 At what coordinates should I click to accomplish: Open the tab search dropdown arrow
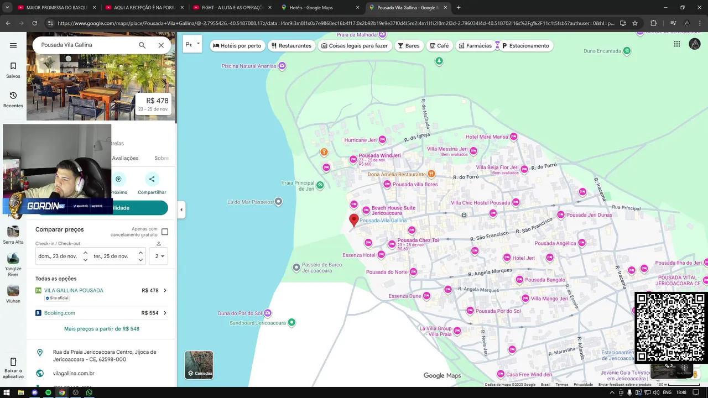click(x=7, y=8)
